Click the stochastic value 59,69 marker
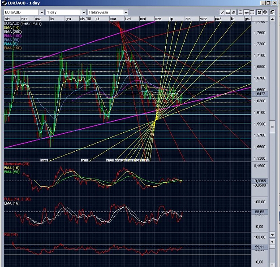 pyautogui.click(x=260, y=212)
